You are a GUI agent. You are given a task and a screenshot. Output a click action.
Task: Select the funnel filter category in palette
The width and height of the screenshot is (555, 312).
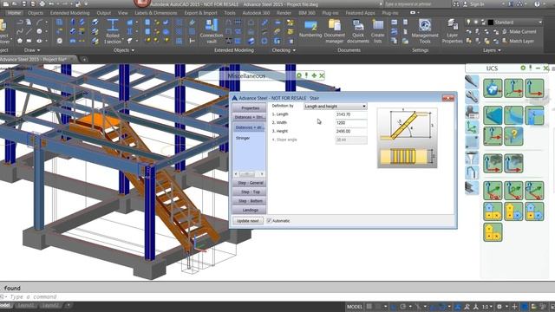click(472, 157)
